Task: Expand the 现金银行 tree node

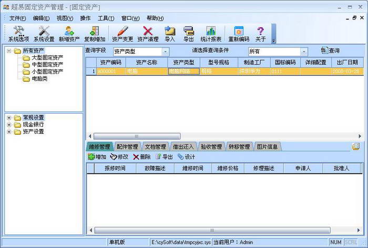Action: [9, 125]
